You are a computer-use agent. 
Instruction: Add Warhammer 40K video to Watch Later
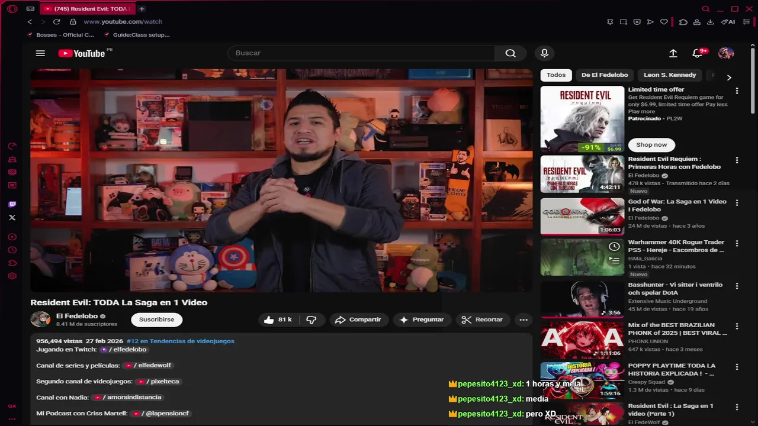(x=615, y=247)
